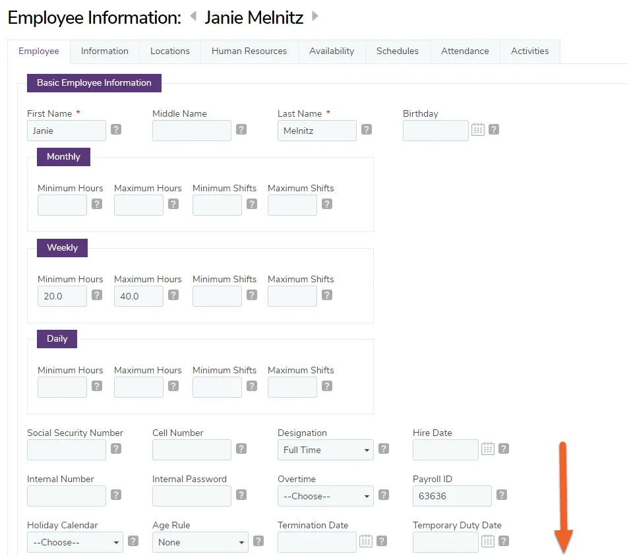Screen dimensions: 629x556
Task: Switch to the Activities tab
Action: 530,51
